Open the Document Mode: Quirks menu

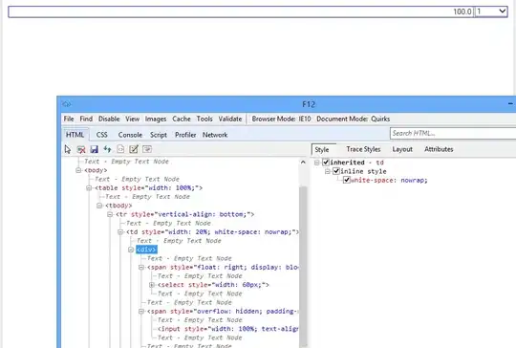(354, 119)
